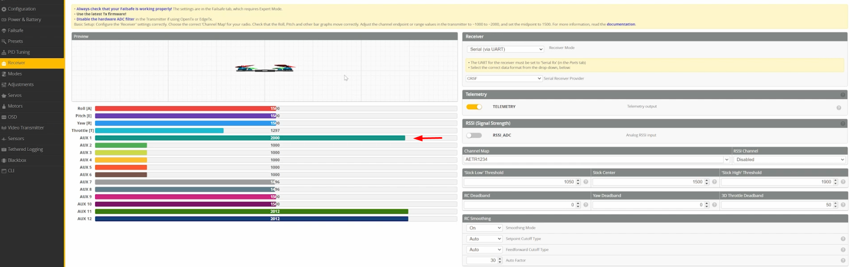Screen dimensions: 850x267
Task: Open the Serial Receiver Provider CRSF dropdown
Action: 503,79
